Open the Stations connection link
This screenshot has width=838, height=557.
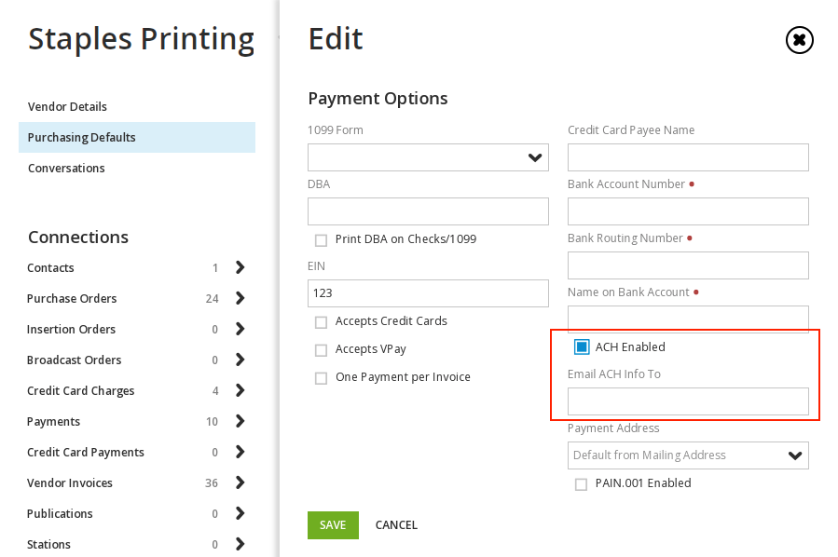48,544
